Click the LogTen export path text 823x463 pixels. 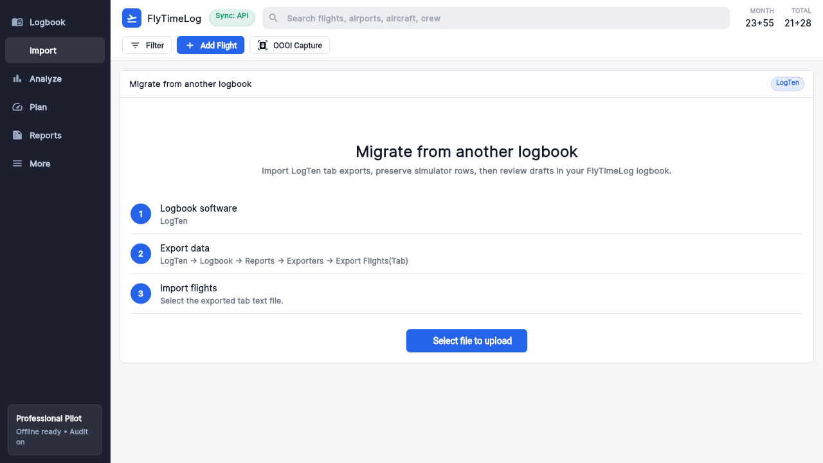[x=284, y=260]
